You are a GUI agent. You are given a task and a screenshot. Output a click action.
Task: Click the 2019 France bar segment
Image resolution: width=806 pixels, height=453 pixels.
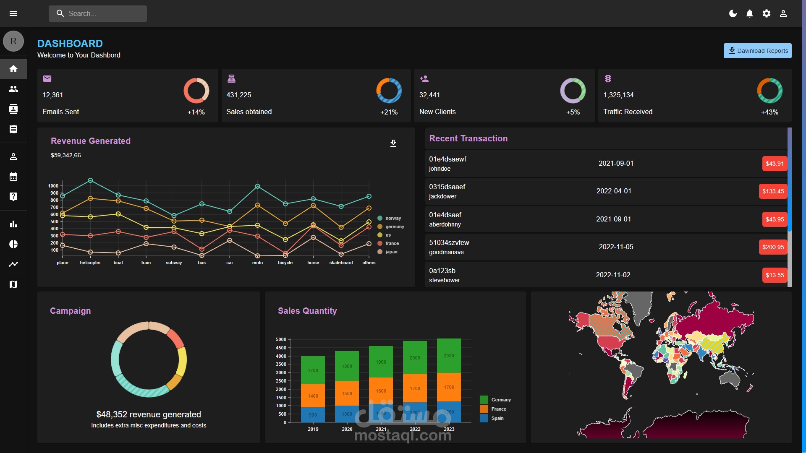313,396
